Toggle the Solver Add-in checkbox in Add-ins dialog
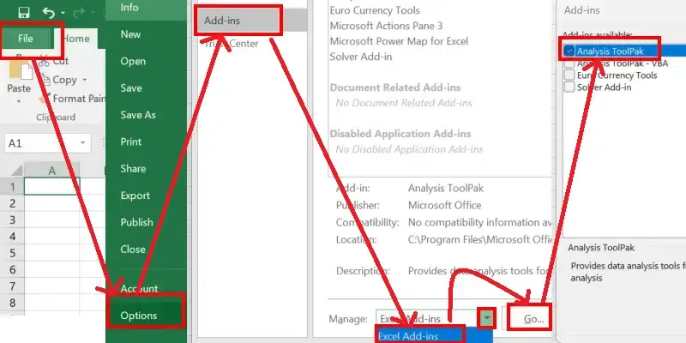Viewport: 686px width, 343px height. pyautogui.click(x=569, y=87)
